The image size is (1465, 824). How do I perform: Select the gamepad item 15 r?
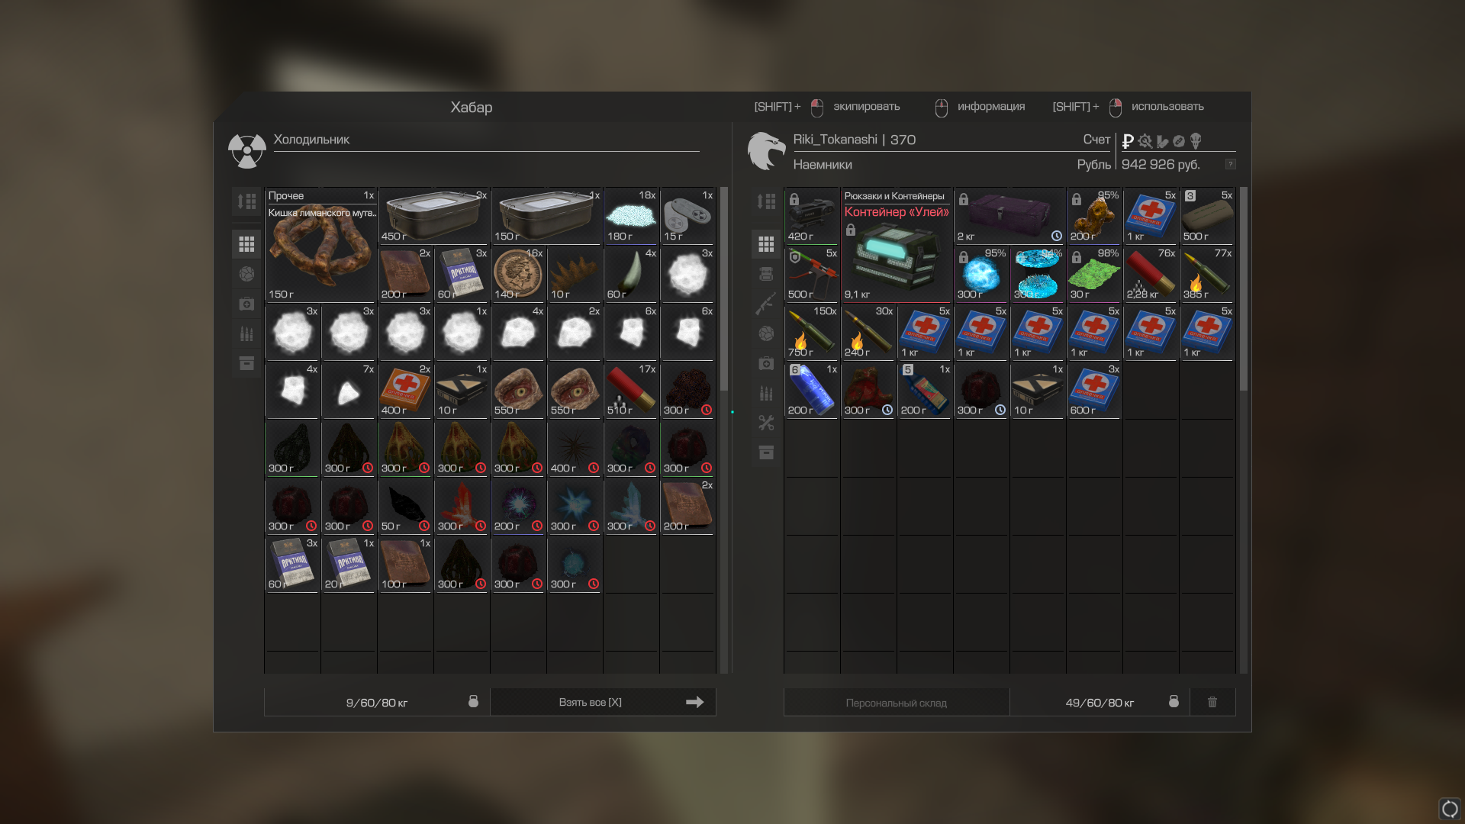point(687,216)
